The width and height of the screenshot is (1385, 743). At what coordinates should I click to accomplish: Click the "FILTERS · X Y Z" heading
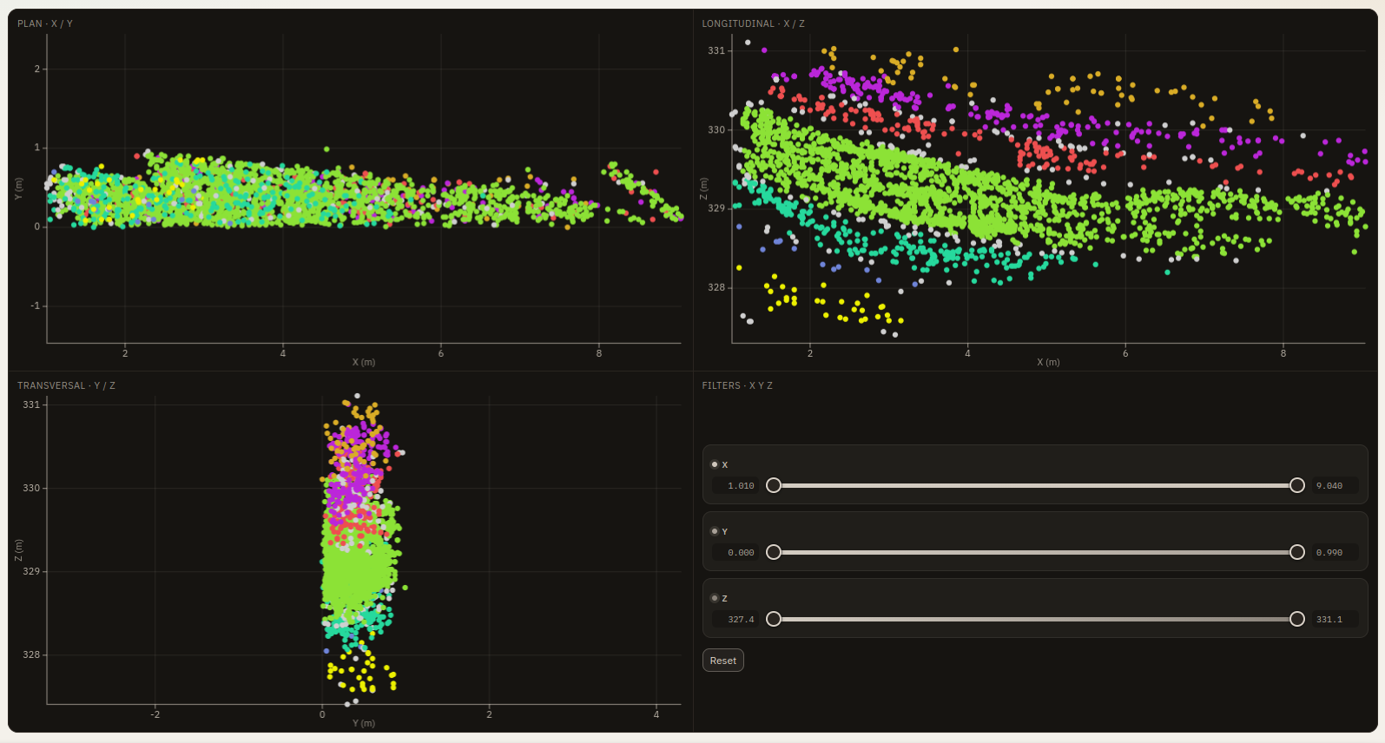click(x=737, y=385)
